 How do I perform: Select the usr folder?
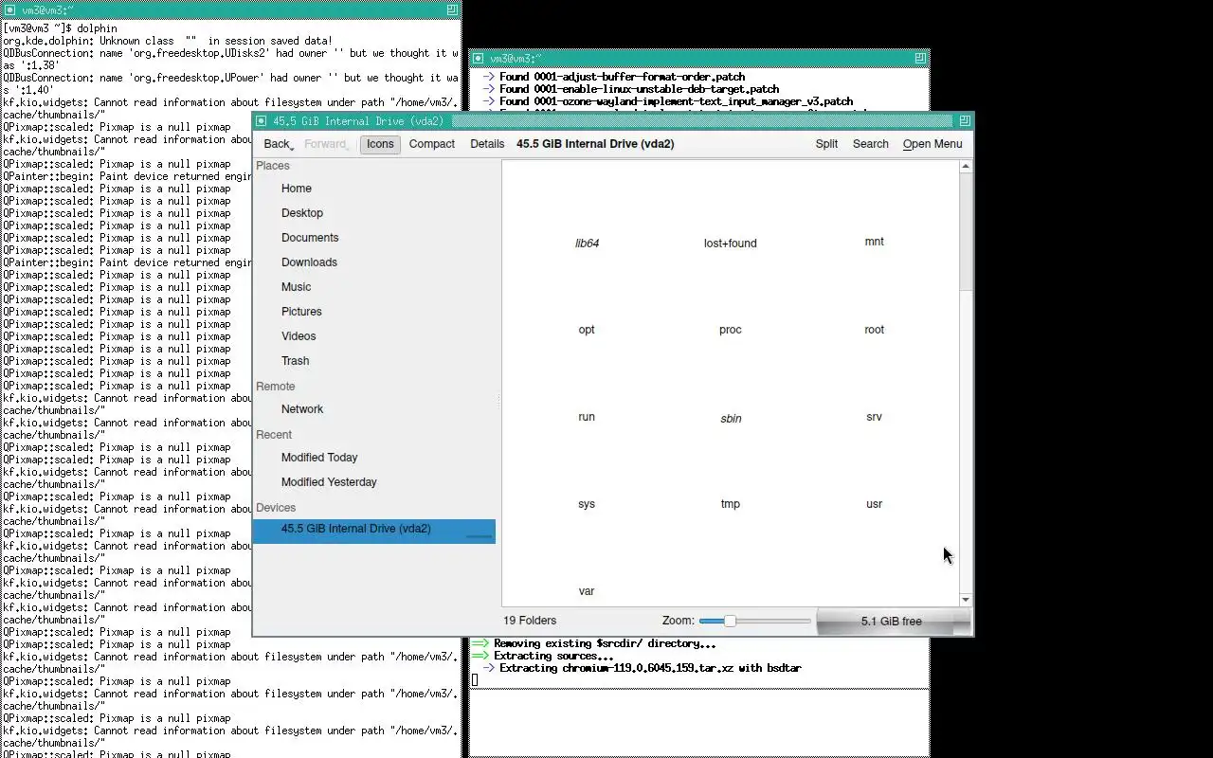pos(874,504)
